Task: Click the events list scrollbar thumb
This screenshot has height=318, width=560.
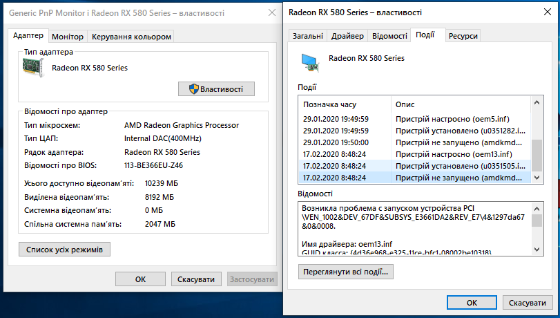Action: (x=537, y=156)
